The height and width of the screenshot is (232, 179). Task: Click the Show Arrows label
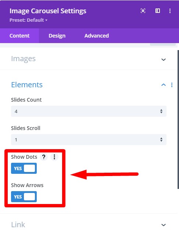coord(27,185)
